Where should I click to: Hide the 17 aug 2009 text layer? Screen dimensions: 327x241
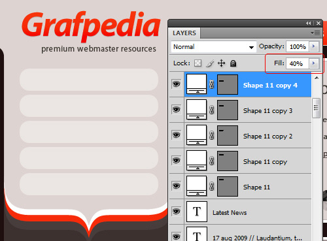177,236
